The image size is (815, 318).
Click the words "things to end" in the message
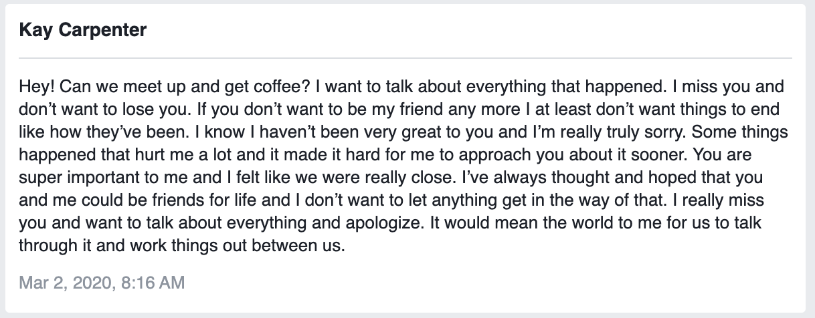[738, 110]
